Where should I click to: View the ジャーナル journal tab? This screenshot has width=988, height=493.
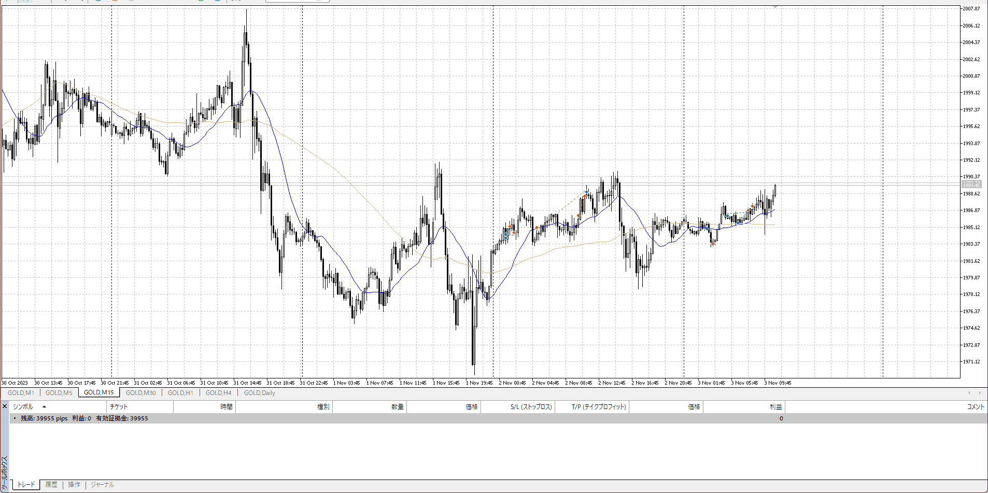tap(102, 485)
